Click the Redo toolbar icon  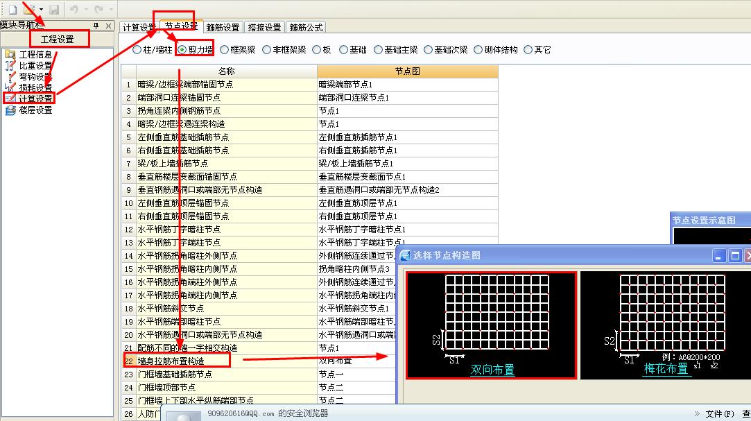point(99,9)
